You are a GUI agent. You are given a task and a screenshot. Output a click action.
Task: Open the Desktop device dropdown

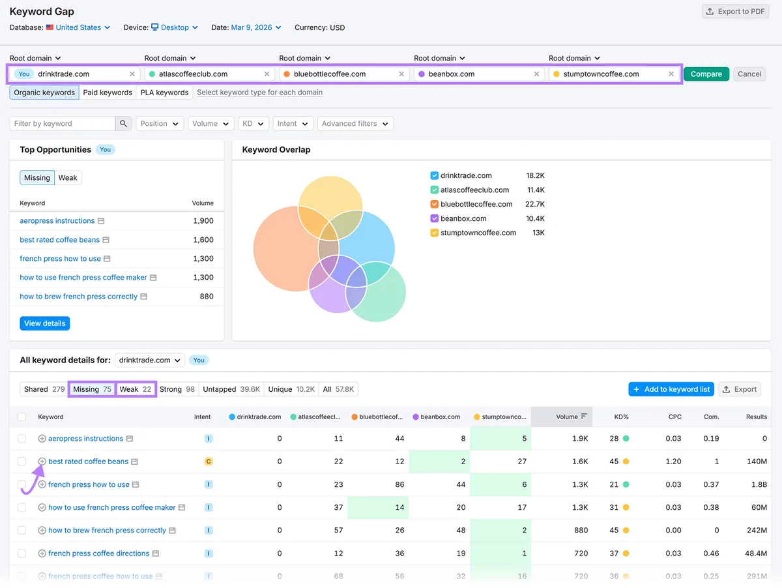pos(175,27)
